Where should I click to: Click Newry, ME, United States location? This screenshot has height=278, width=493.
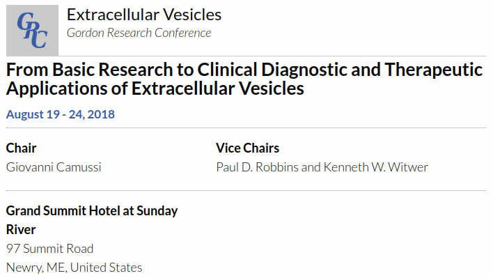(75, 268)
